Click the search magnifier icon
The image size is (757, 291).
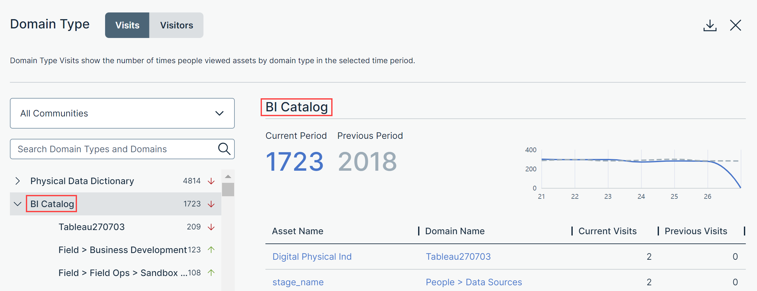click(x=224, y=149)
